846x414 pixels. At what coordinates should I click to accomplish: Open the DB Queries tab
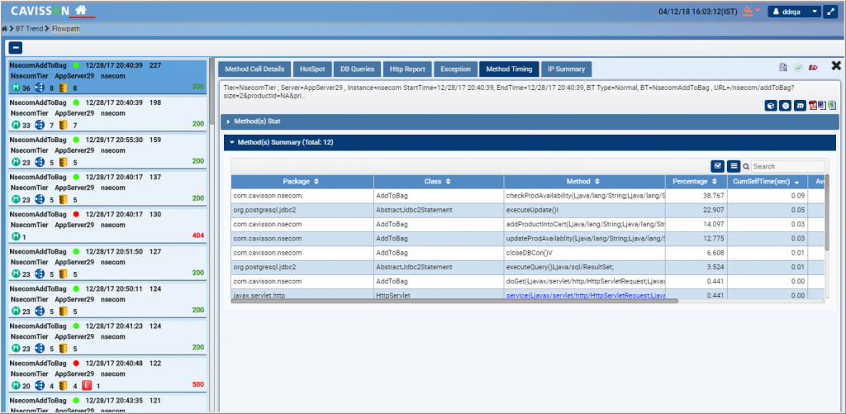pyautogui.click(x=357, y=69)
